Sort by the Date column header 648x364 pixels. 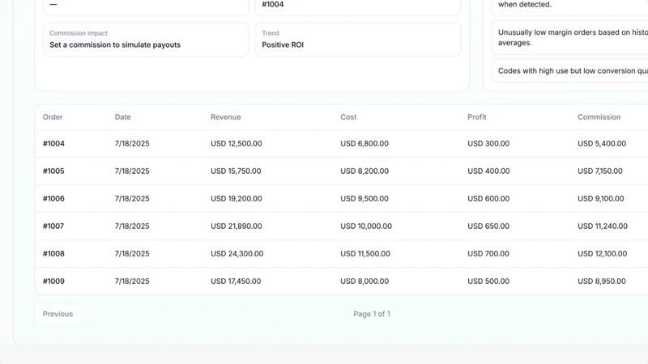click(123, 117)
